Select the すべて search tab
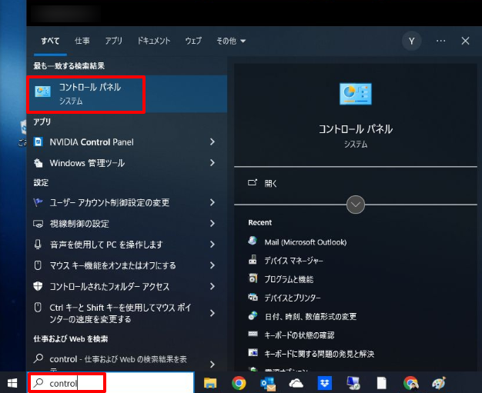 pyautogui.click(x=50, y=41)
